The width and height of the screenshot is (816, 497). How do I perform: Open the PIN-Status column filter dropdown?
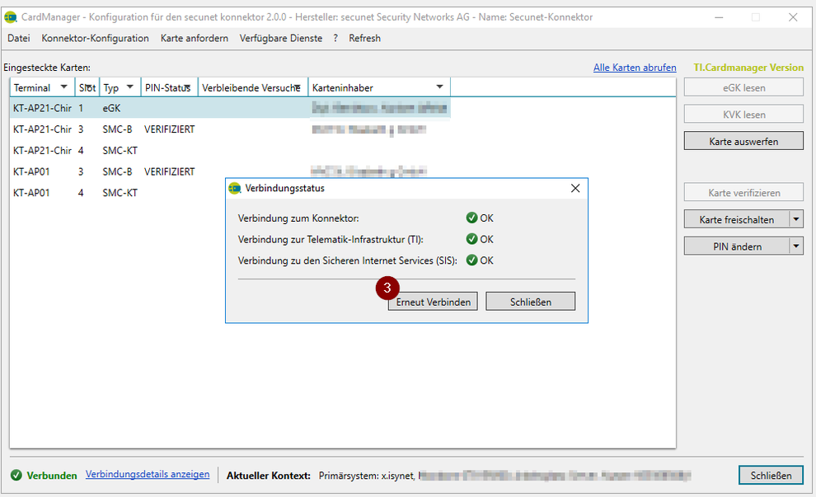click(187, 87)
